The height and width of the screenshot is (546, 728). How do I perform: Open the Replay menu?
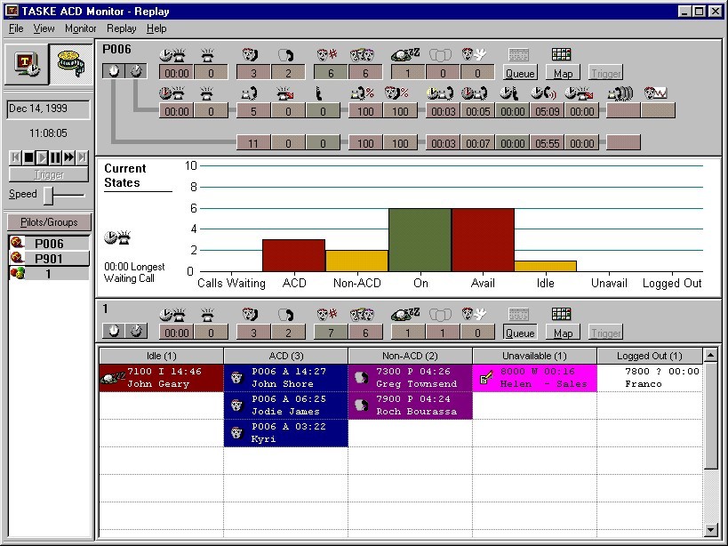121,28
